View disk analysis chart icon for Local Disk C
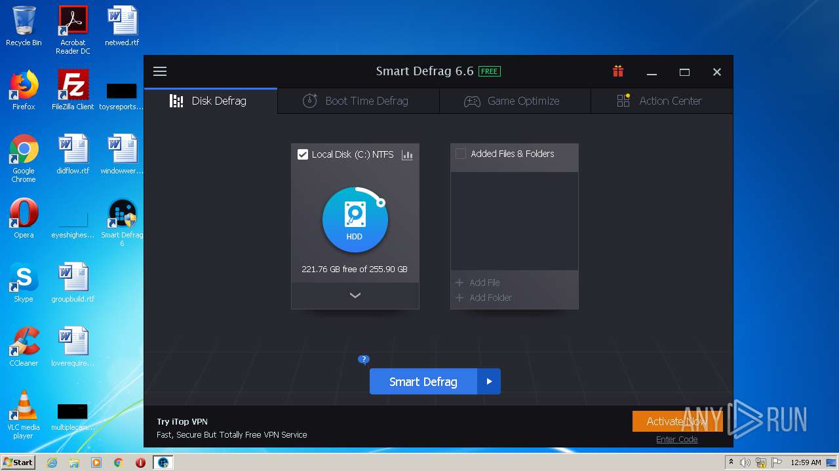This screenshot has height=471, width=839. point(407,155)
